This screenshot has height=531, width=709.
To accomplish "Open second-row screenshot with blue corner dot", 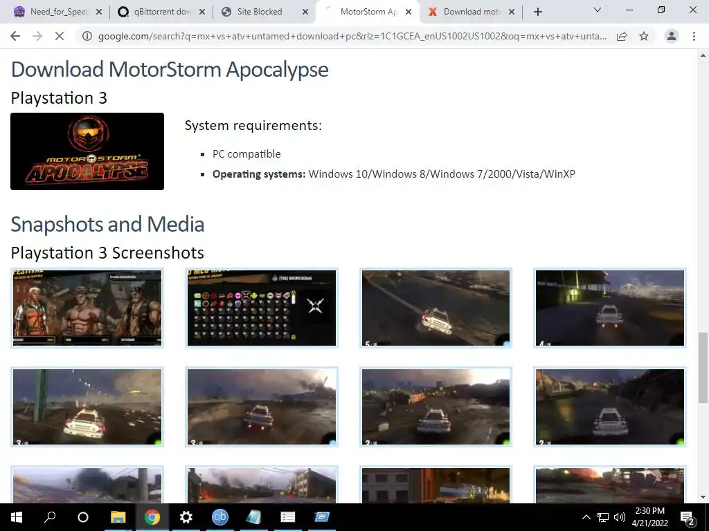I will (x=262, y=407).
